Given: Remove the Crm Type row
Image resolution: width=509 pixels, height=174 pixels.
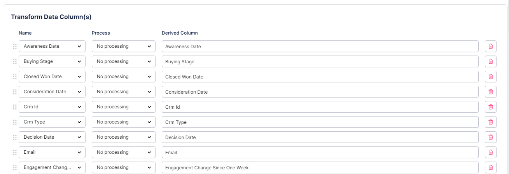Looking at the screenshot, I should [x=491, y=122].
